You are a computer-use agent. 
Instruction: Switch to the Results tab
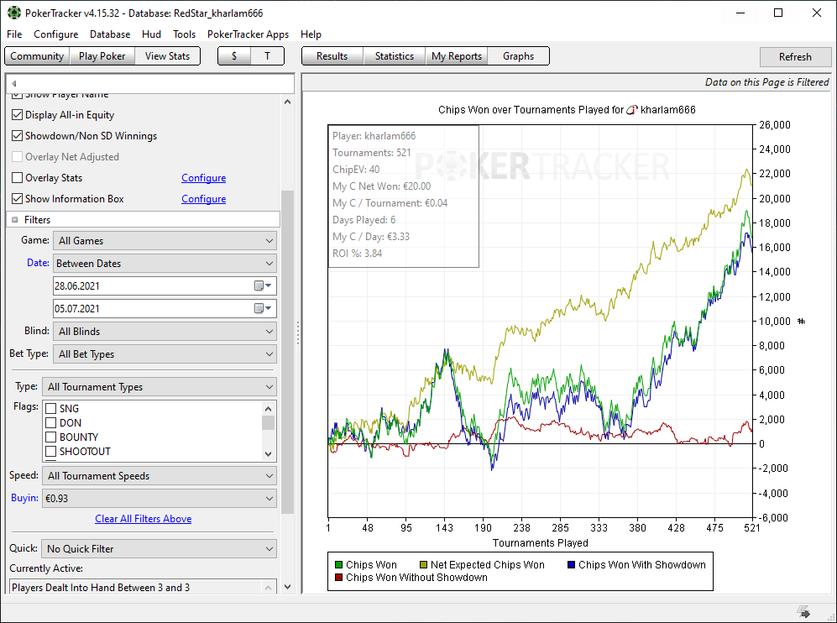tap(332, 56)
